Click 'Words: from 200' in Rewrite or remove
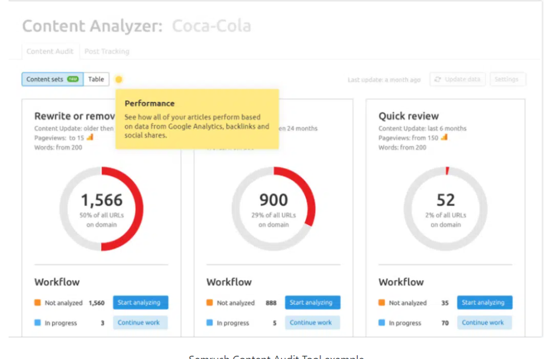 [x=58, y=147]
